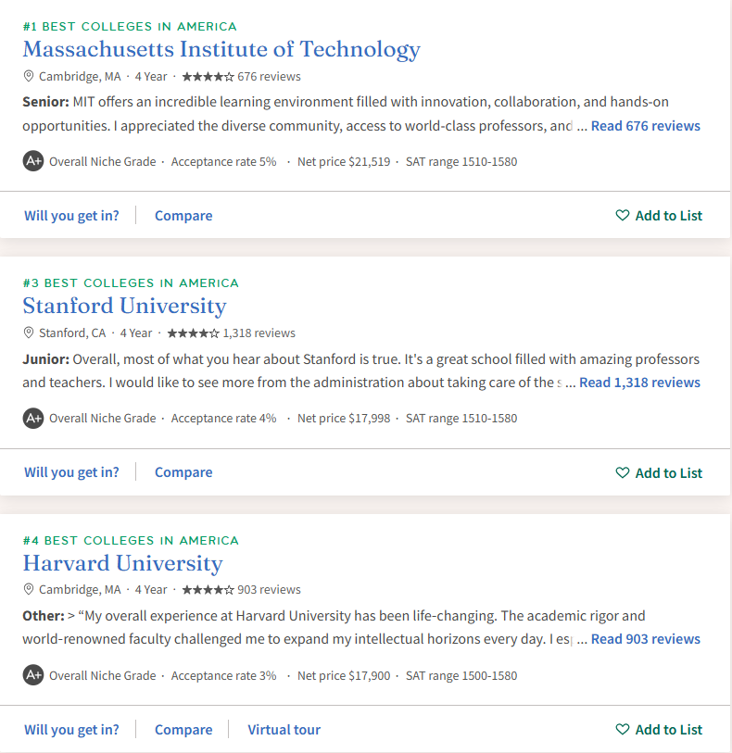Open Massachusetts Institute of Technology page

(x=222, y=49)
